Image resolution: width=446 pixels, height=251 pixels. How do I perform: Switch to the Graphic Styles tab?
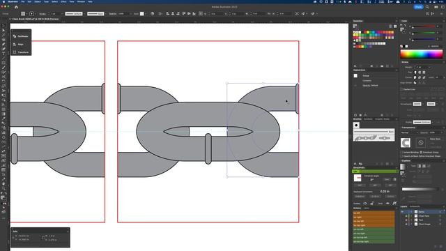tap(382, 119)
